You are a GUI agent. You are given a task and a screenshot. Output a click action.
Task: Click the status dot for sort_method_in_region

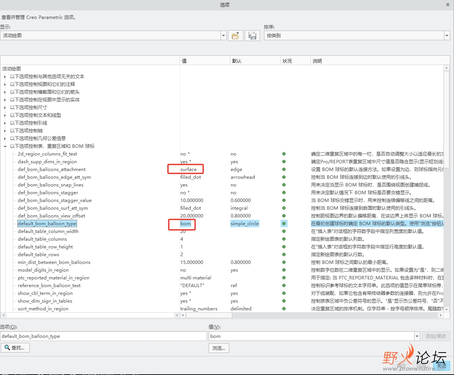pyautogui.click(x=284, y=309)
